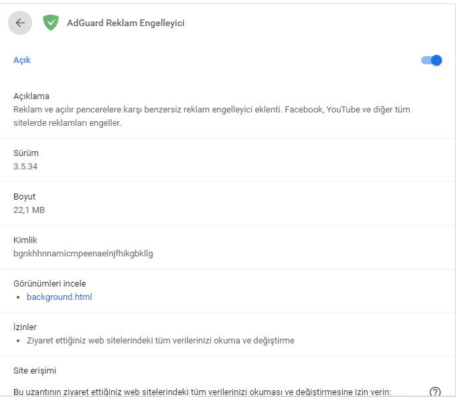Click the "AdGuard Reklam Engelleyici" title

click(x=125, y=23)
